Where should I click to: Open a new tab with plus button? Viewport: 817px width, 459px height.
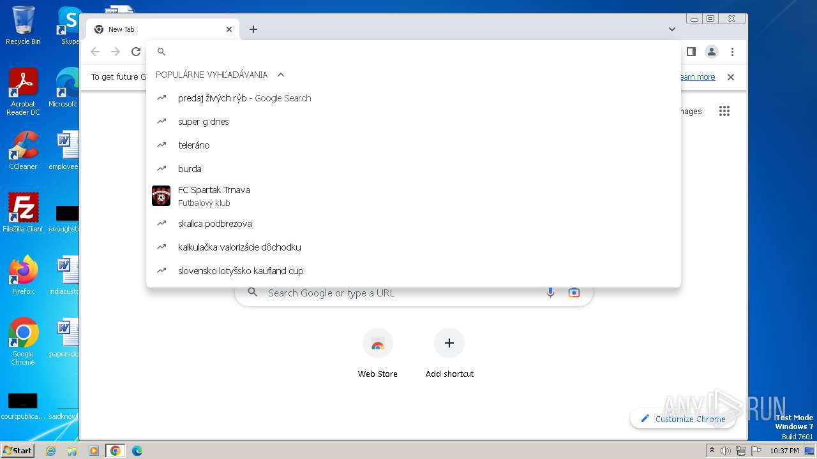pyautogui.click(x=253, y=29)
